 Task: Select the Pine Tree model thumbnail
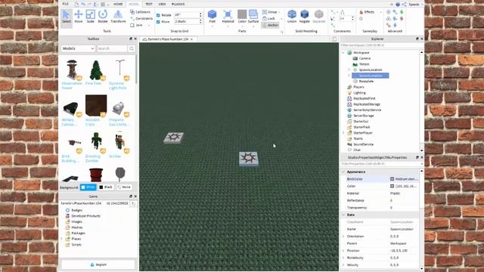tap(96, 70)
